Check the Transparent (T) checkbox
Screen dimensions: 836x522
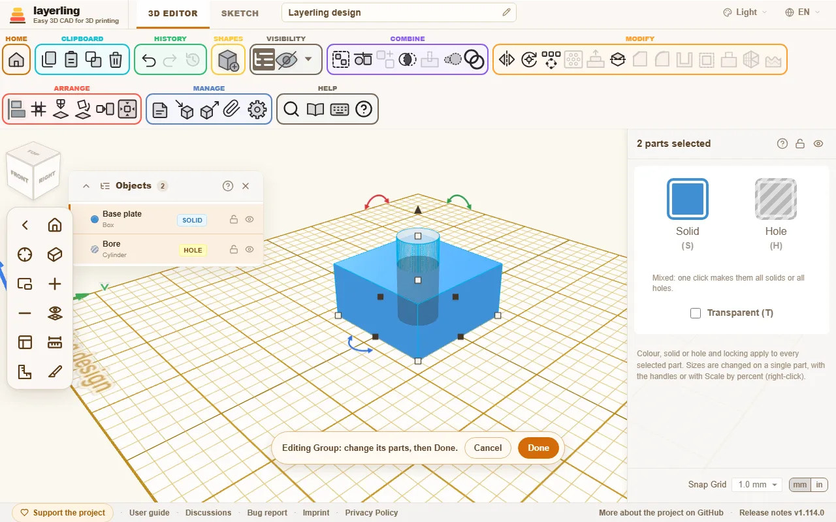pyautogui.click(x=696, y=313)
